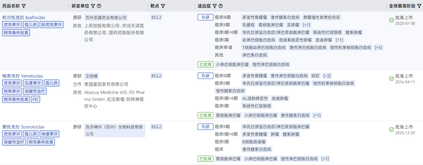
Task: Open filter for 药品名称 column
Action: 24,6
